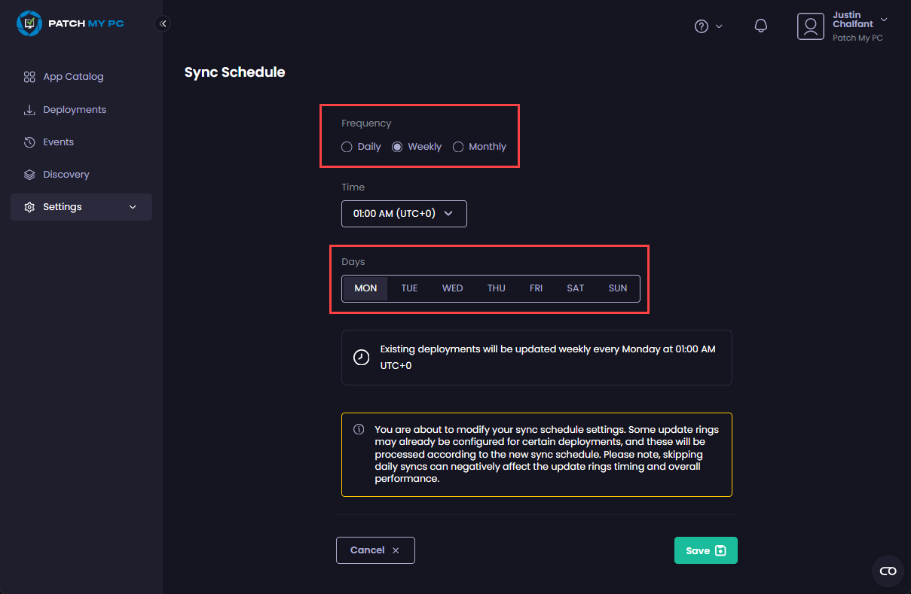This screenshot has height=594, width=911.
Task: Save the sync schedule changes
Action: [x=705, y=550]
